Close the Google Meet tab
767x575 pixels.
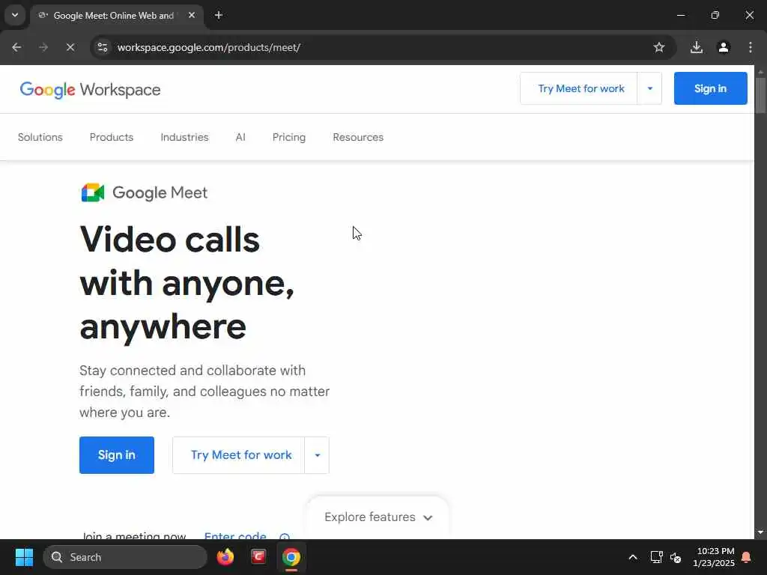coord(192,15)
